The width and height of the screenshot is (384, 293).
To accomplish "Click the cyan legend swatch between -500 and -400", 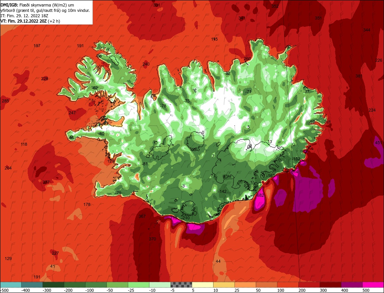I will point(10,285).
